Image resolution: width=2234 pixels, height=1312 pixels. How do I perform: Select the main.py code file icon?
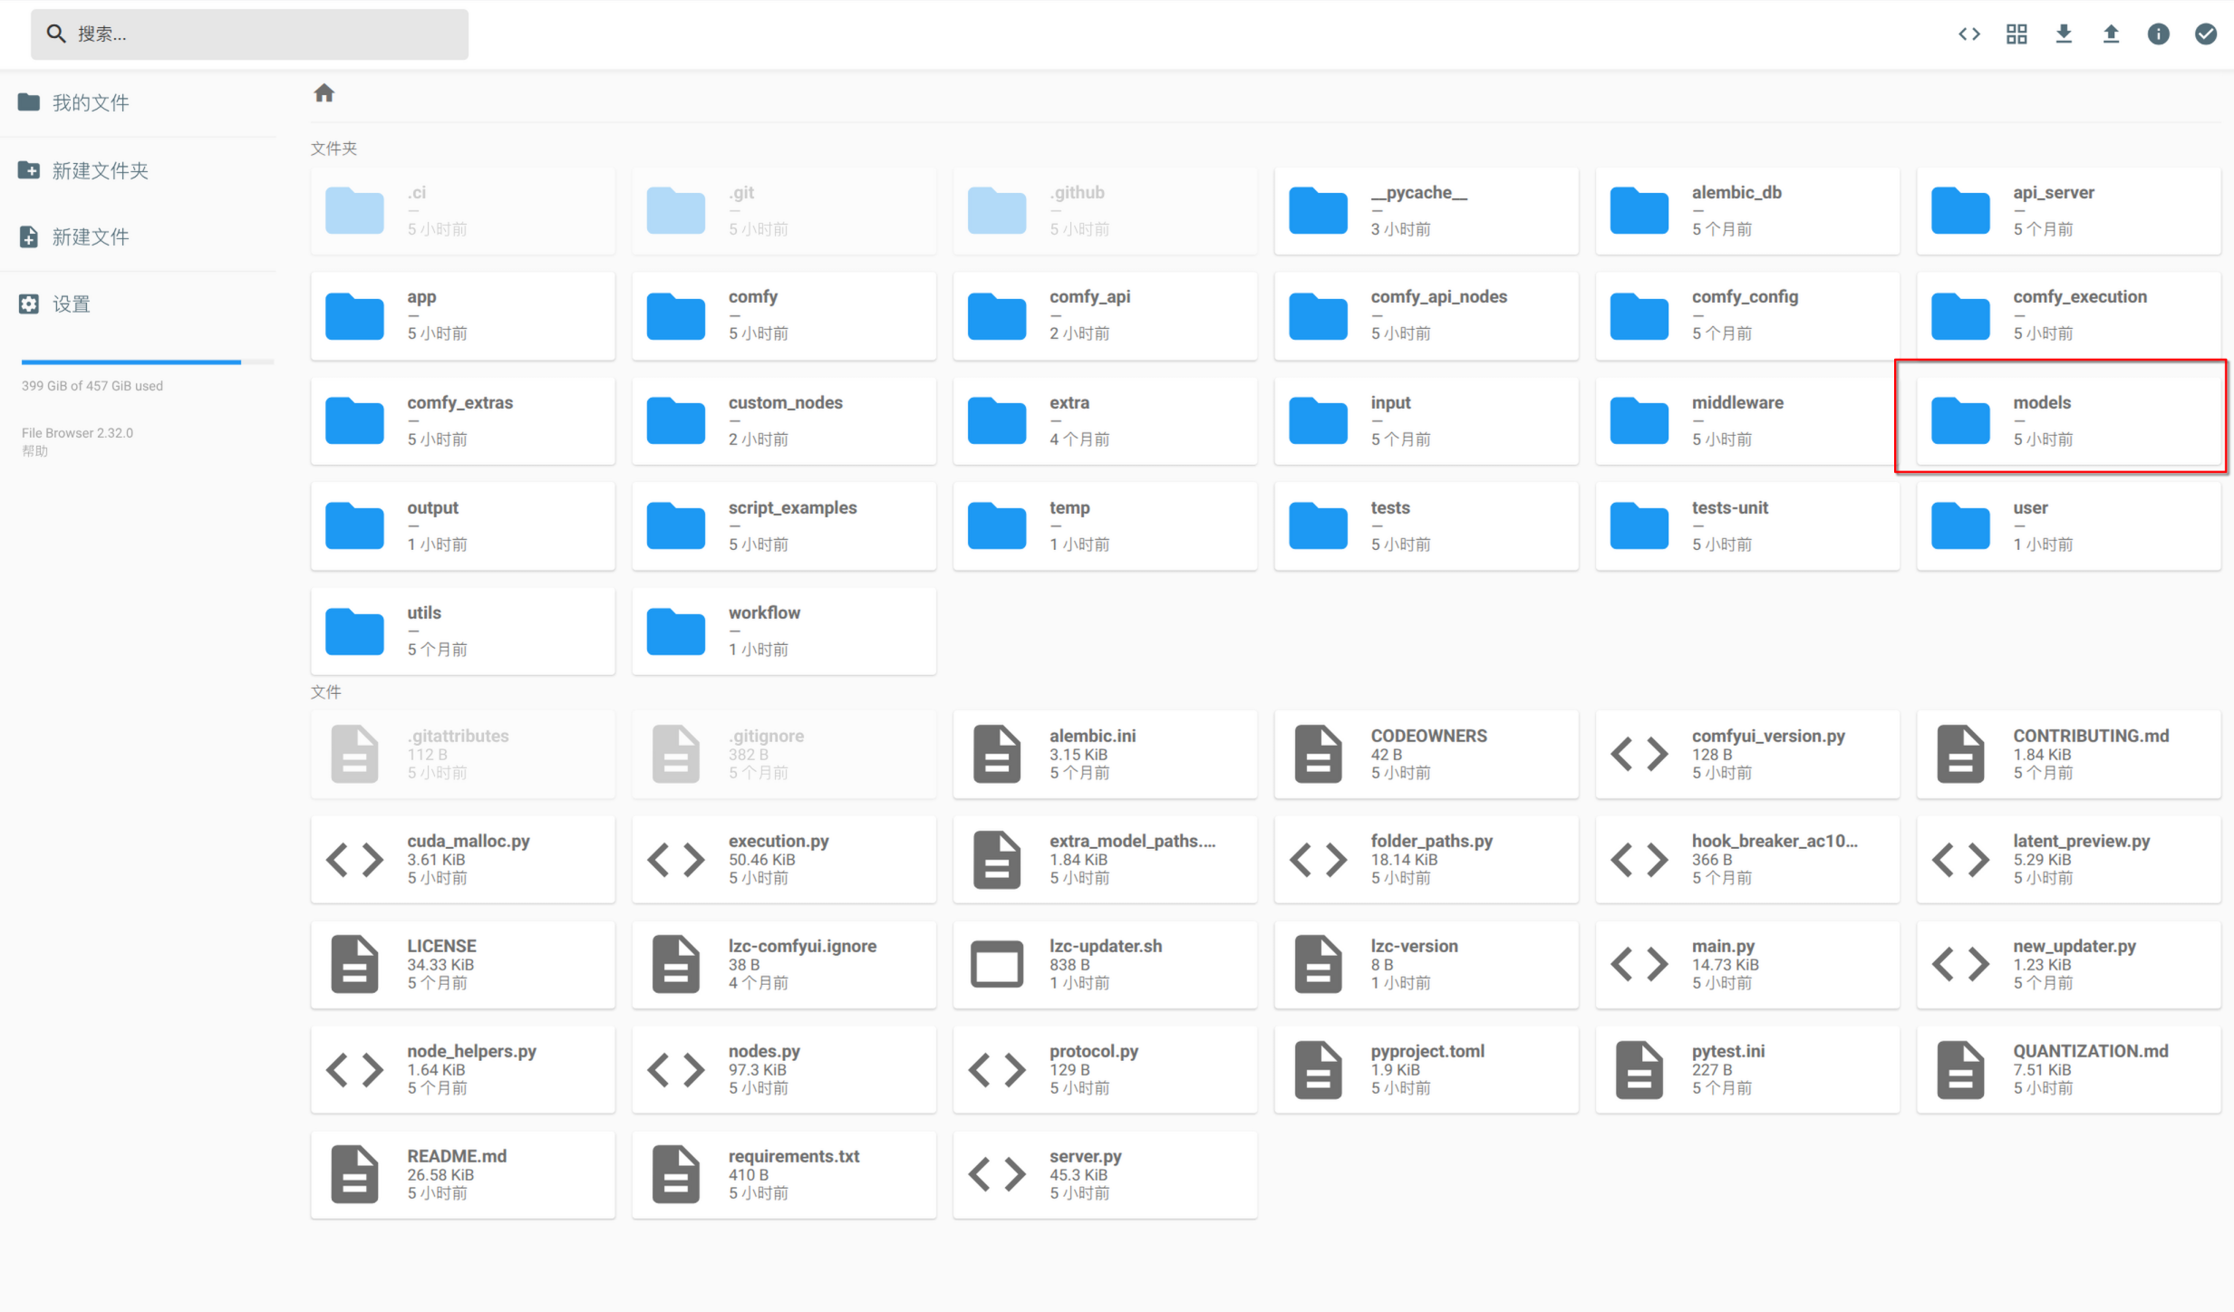pyautogui.click(x=1639, y=964)
